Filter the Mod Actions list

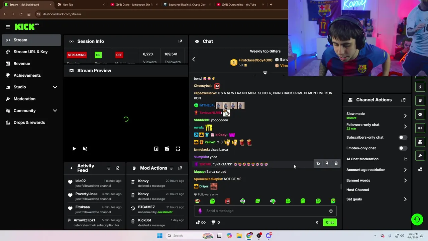click(x=171, y=168)
